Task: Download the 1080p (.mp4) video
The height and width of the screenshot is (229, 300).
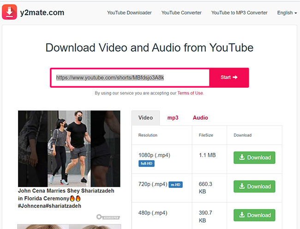Action: [x=254, y=157]
